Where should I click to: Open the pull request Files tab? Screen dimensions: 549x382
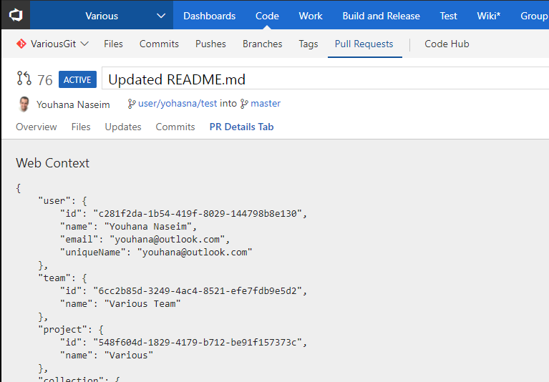(x=81, y=127)
